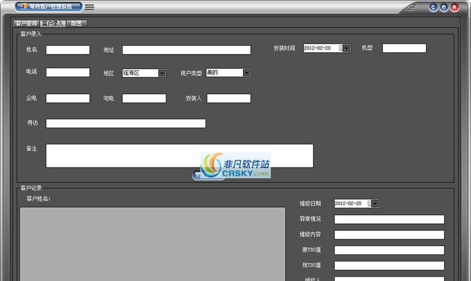Click the 现TDS值 input field
The image size is (471, 281).
389,265
